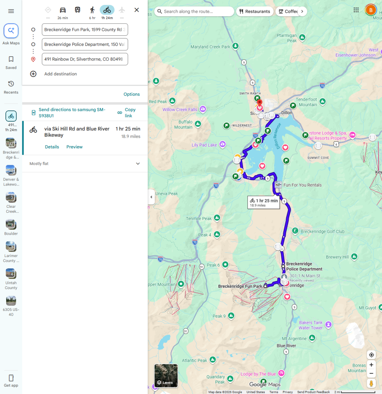Viewport: 382px width, 394px height.
Task: Open the Google account avatar B
Action: [371, 10]
